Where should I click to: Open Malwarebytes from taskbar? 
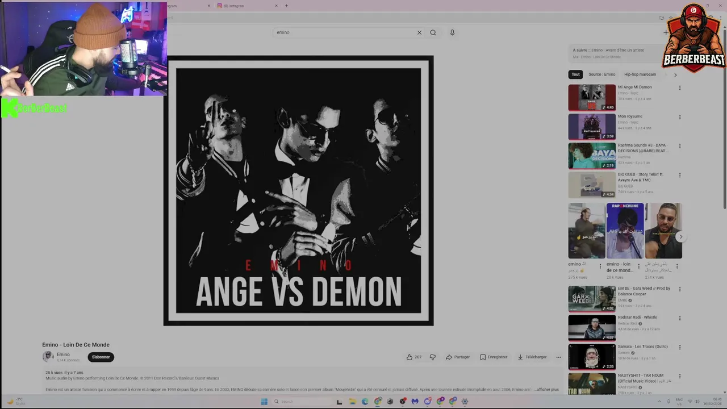(415, 402)
